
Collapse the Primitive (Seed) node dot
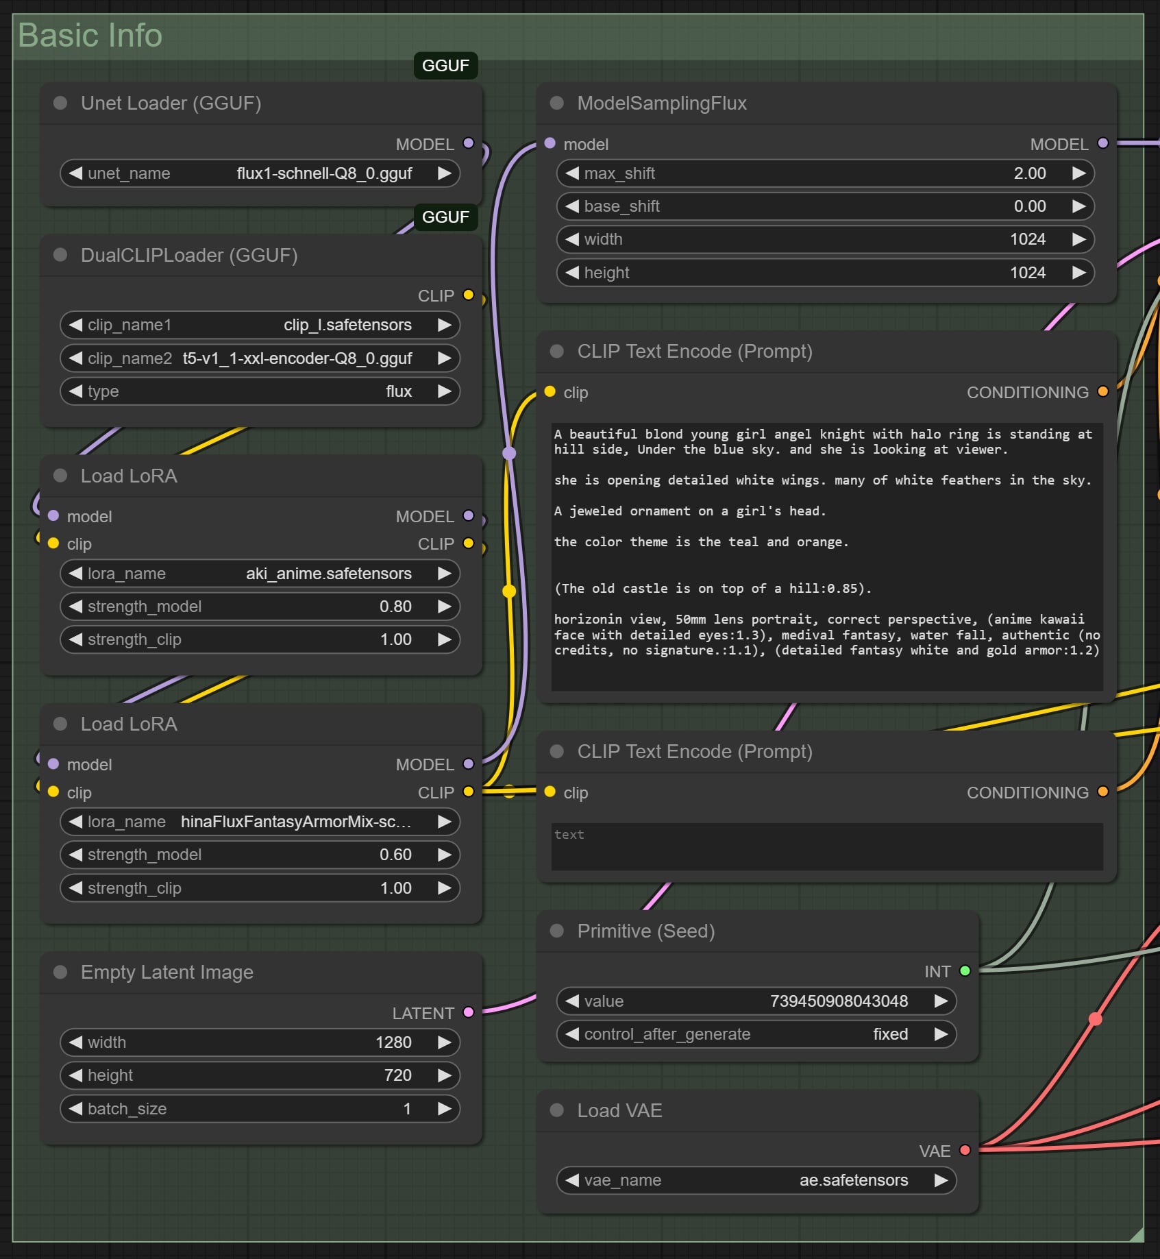[x=557, y=931]
